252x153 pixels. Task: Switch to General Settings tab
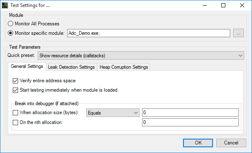coord(27,66)
